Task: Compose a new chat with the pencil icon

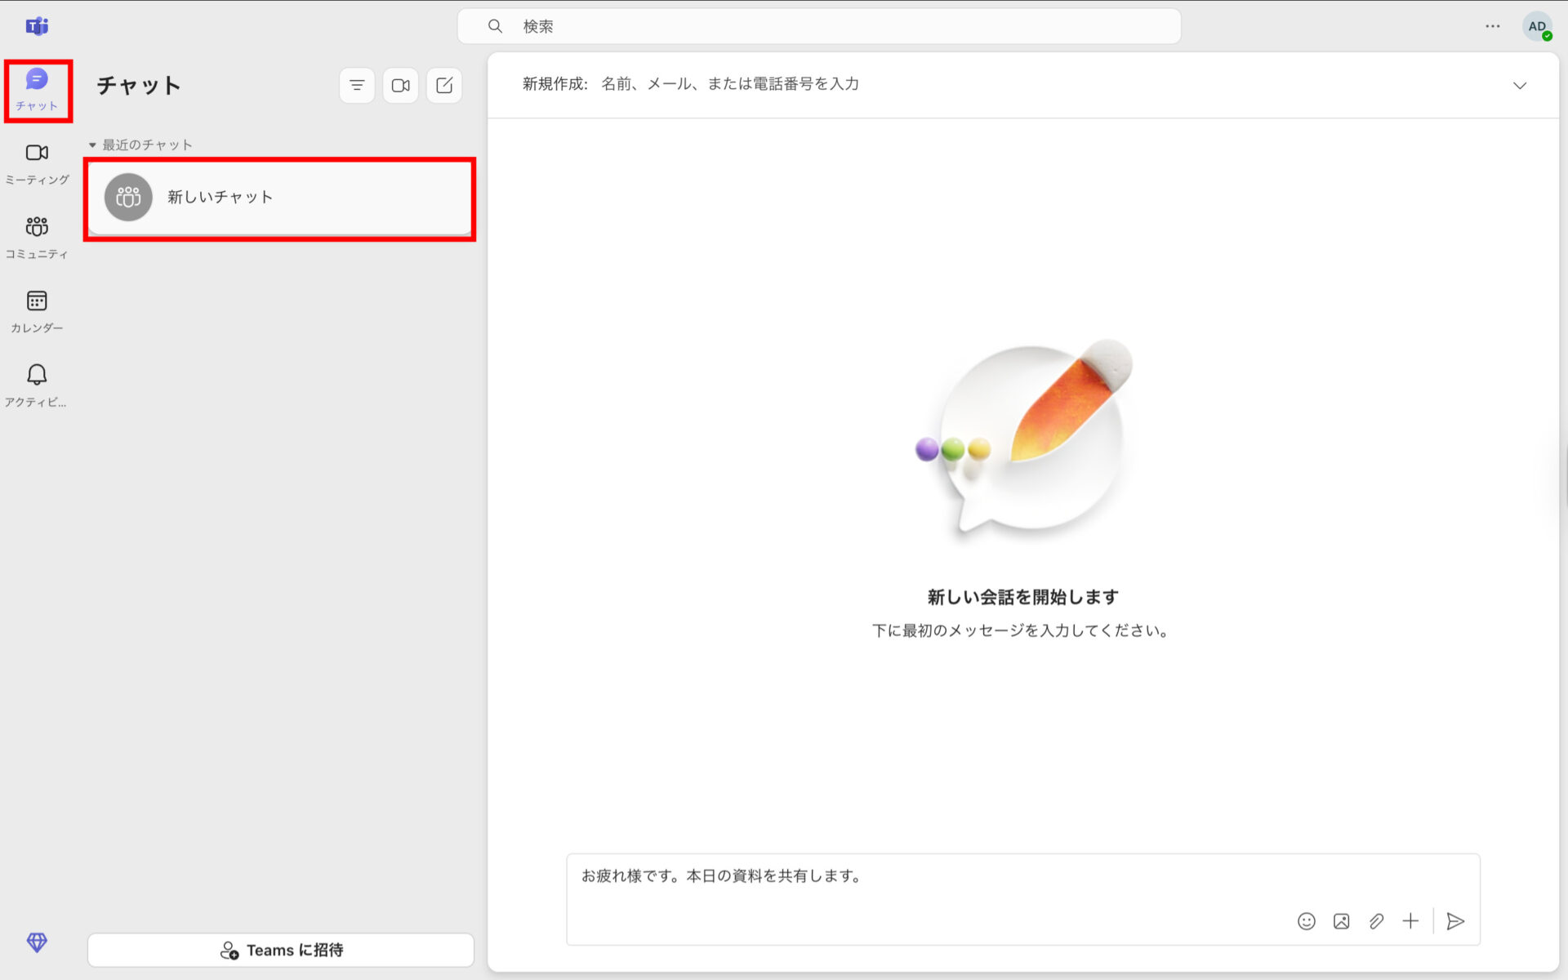Action: point(443,85)
